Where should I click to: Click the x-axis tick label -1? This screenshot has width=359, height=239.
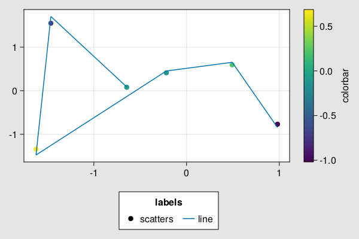point(93,173)
